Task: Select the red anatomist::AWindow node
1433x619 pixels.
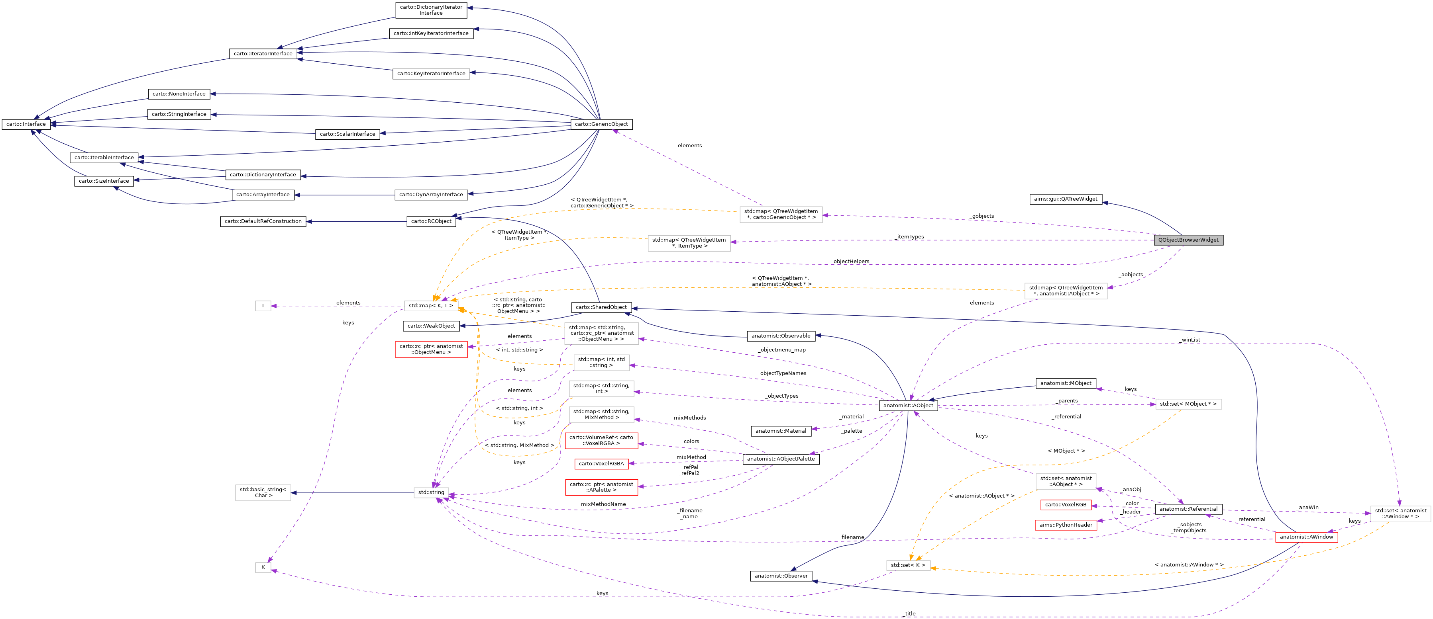Action: (x=1306, y=537)
